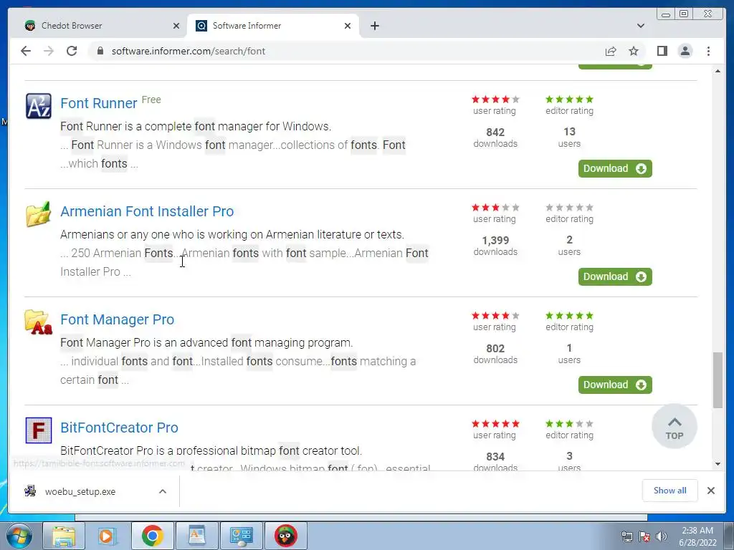Go back using the browser back arrow
Viewport: 734px width, 550px height.
(26, 51)
